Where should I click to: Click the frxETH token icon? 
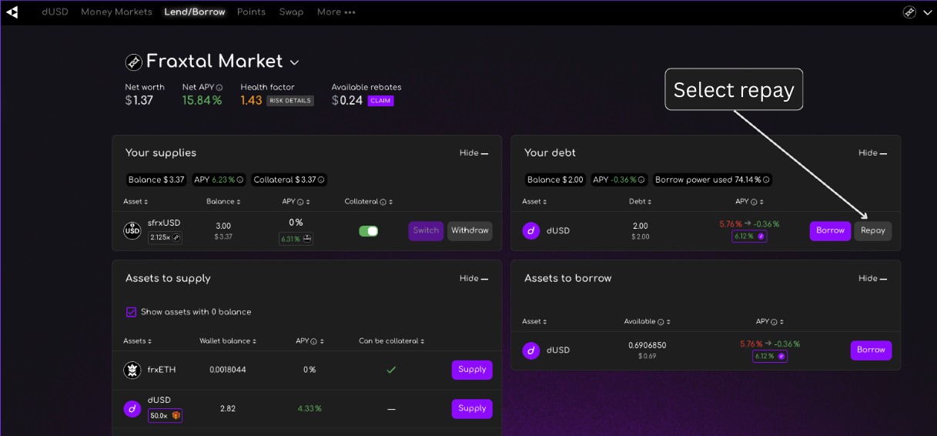pos(132,370)
